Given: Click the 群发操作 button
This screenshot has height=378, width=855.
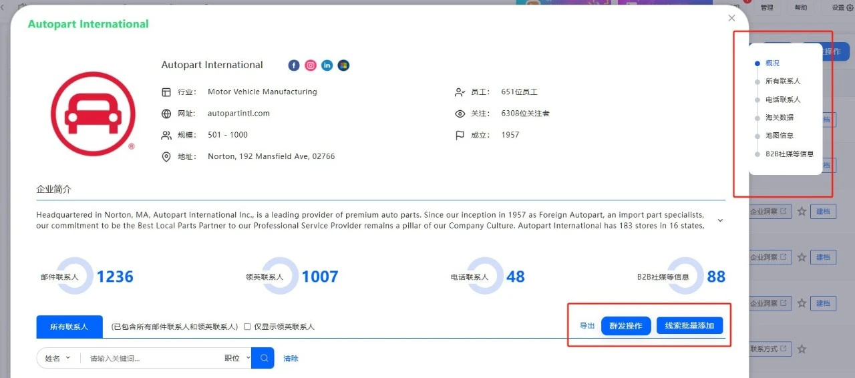Looking at the screenshot, I should pyautogui.click(x=626, y=326).
